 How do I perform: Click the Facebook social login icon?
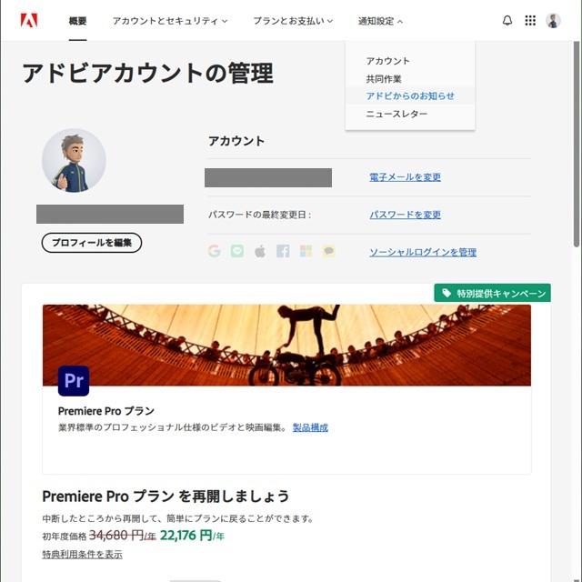(283, 251)
